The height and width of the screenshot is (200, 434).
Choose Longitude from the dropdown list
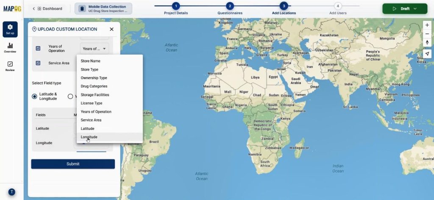pos(110,137)
